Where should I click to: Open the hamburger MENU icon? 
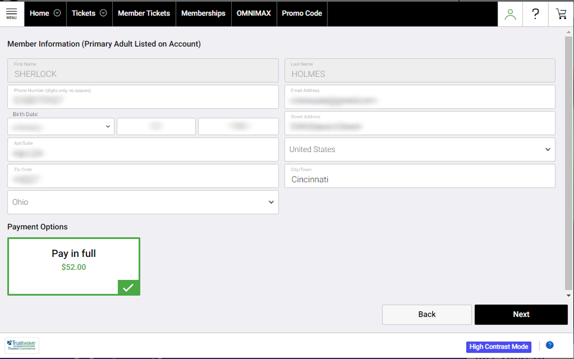point(12,13)
